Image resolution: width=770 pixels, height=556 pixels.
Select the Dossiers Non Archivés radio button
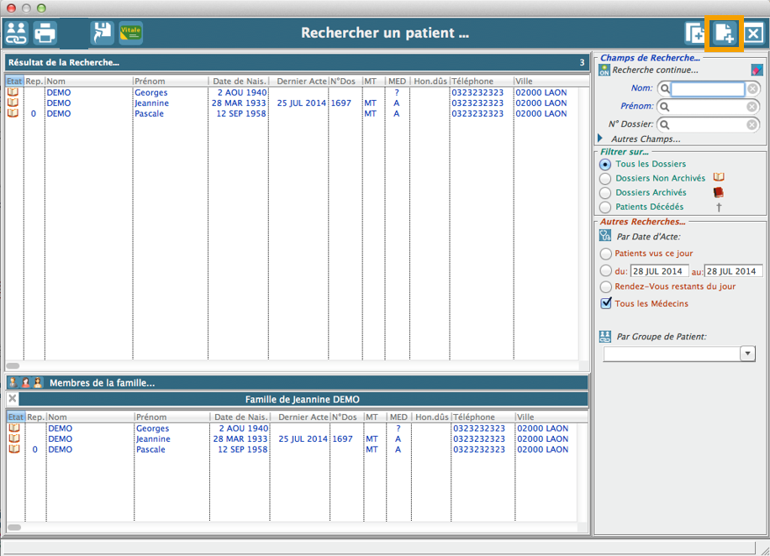pos(605,178)
